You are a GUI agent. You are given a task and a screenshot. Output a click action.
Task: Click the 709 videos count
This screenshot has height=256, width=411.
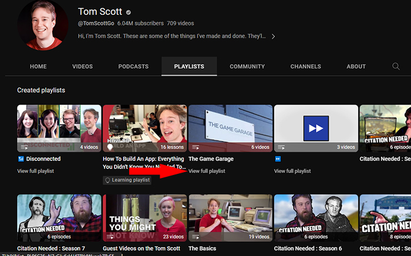[x=180, y=23]
